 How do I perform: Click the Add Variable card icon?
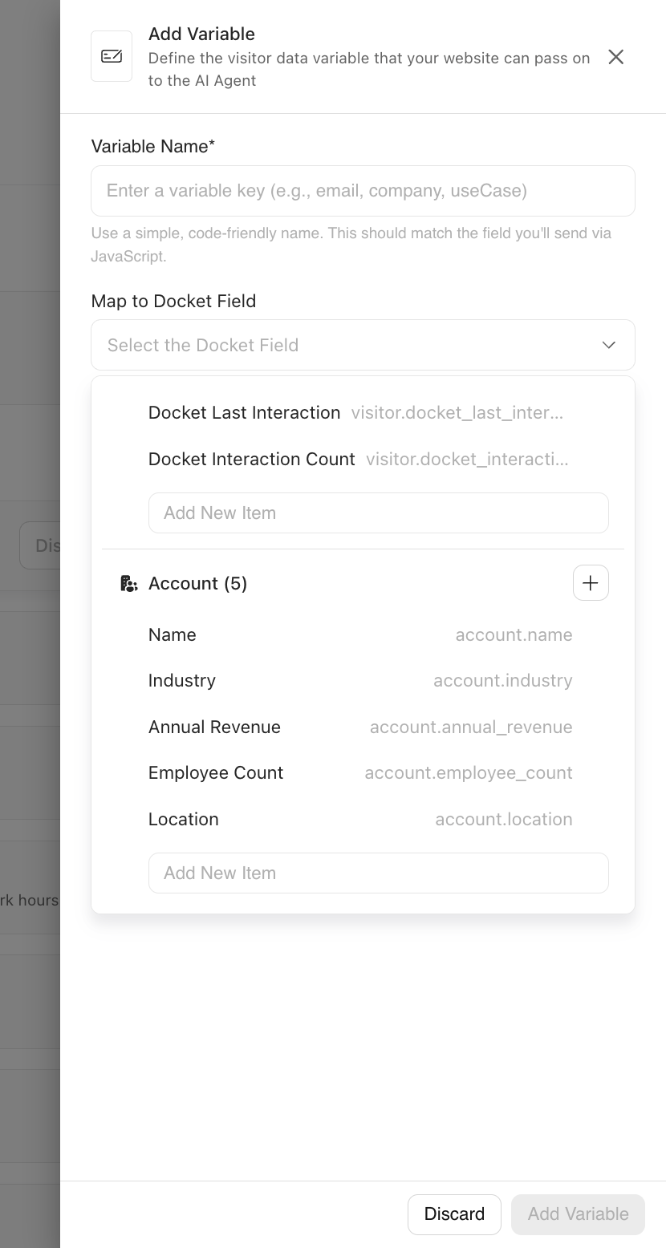coord(112,56)
